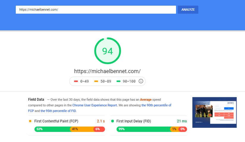Click the First Input Delay 21 ms value
245x142 pixels.
182,121
